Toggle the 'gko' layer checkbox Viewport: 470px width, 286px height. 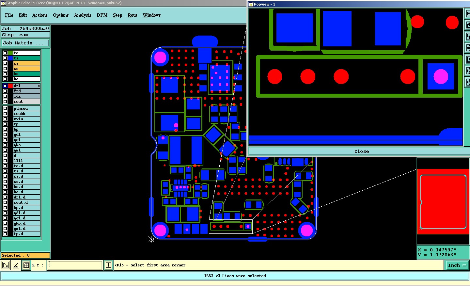click(5, 145)
